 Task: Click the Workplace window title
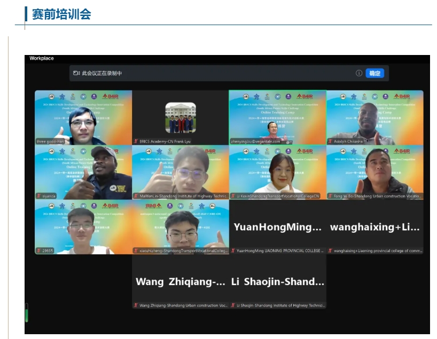pyautogui.click(x=42, y=58)
